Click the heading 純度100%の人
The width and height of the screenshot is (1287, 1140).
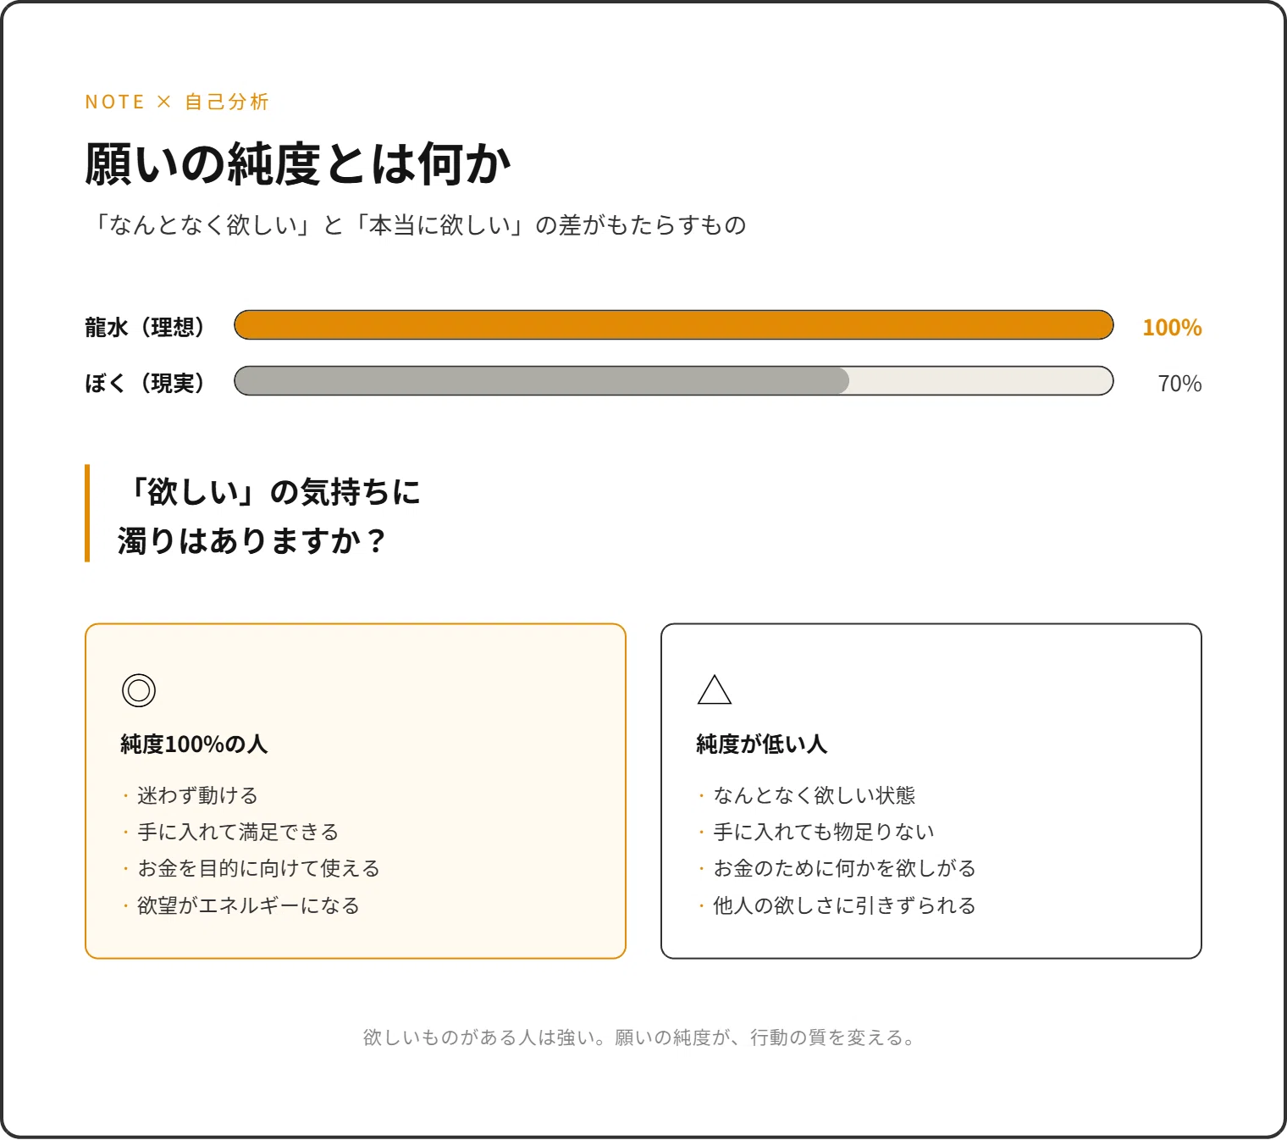pyautogui.click(x=194, y=744)
